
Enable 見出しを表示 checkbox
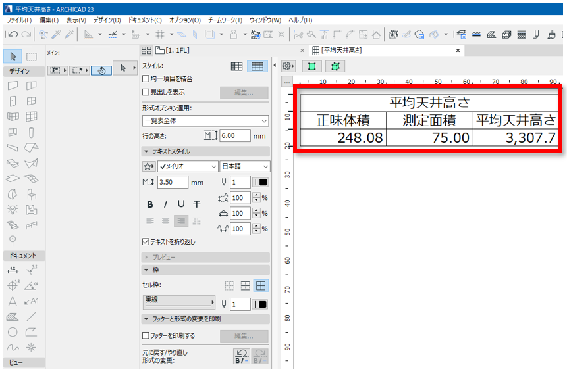point(146,92)
